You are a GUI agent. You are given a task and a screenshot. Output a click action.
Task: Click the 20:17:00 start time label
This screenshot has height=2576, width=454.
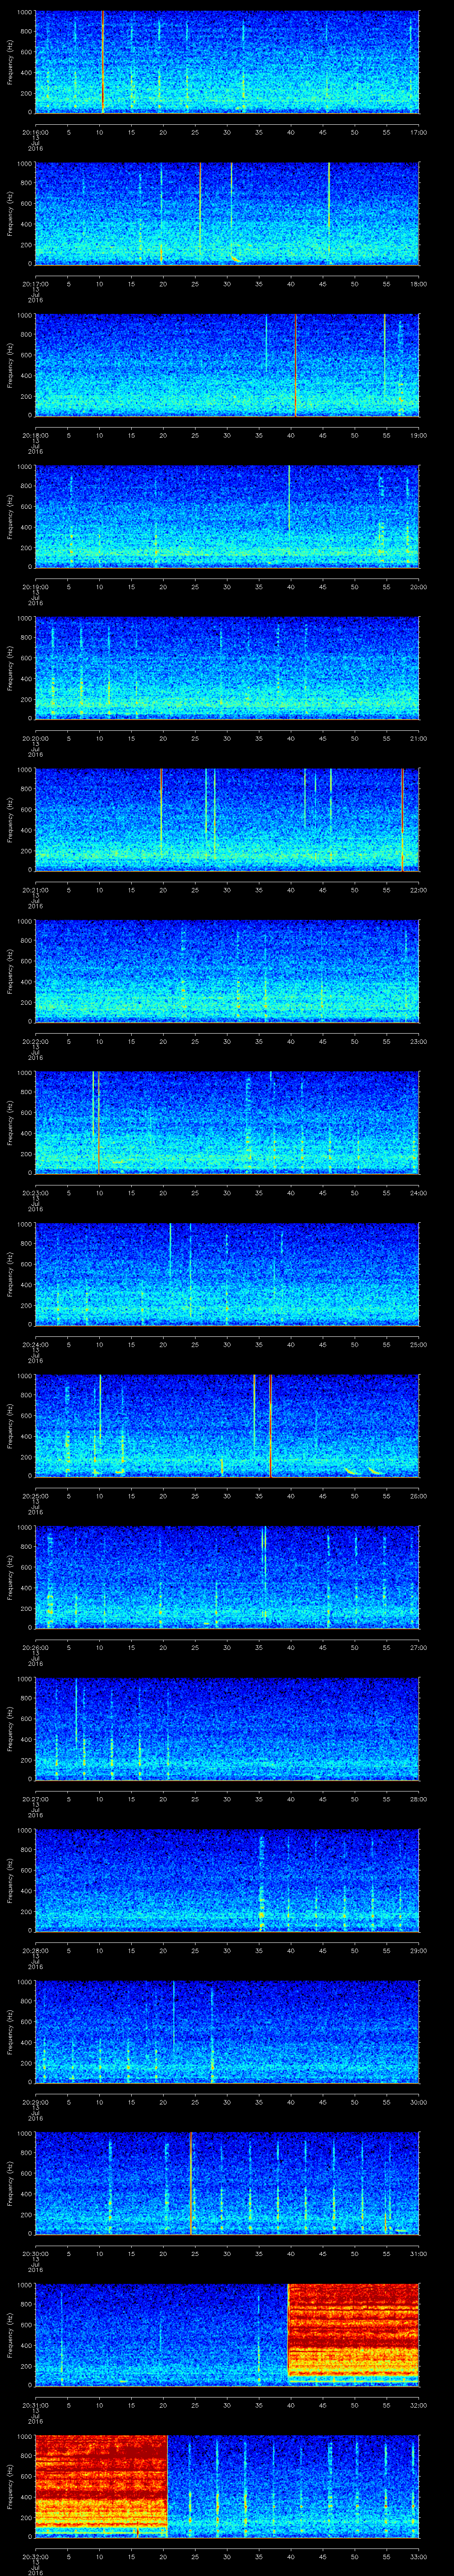35,284
